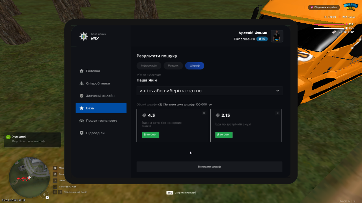This screenshot has width=362, height=203.
Task: Click the pink Південна Україна server icon
Action: [x=312, y=7]
